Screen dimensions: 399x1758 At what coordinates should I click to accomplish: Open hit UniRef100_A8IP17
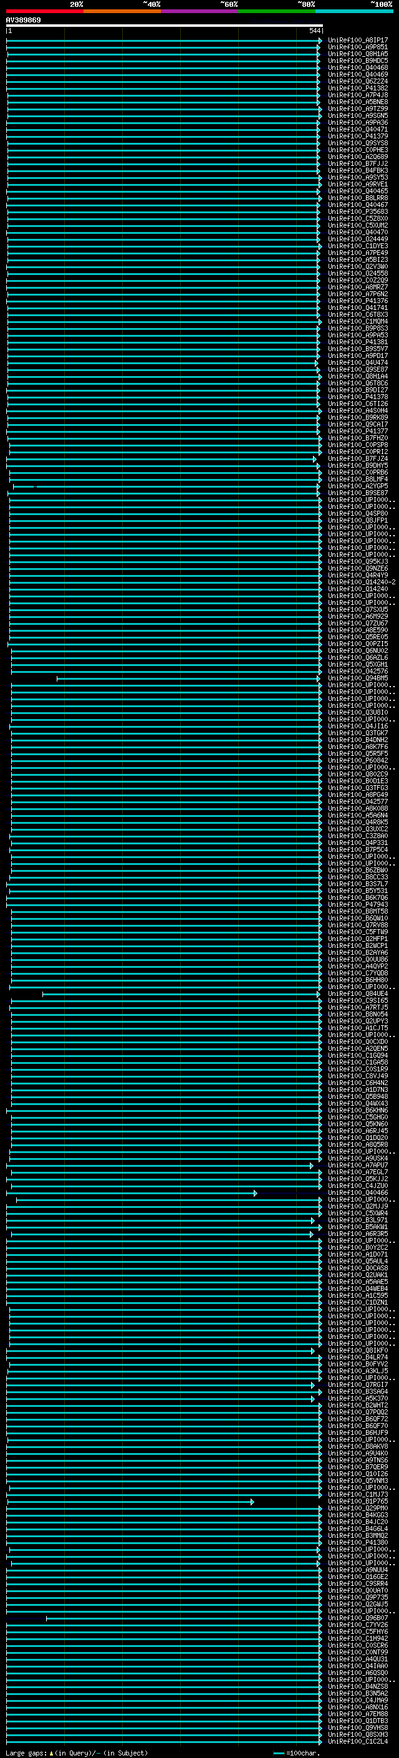tap(357, 41)
